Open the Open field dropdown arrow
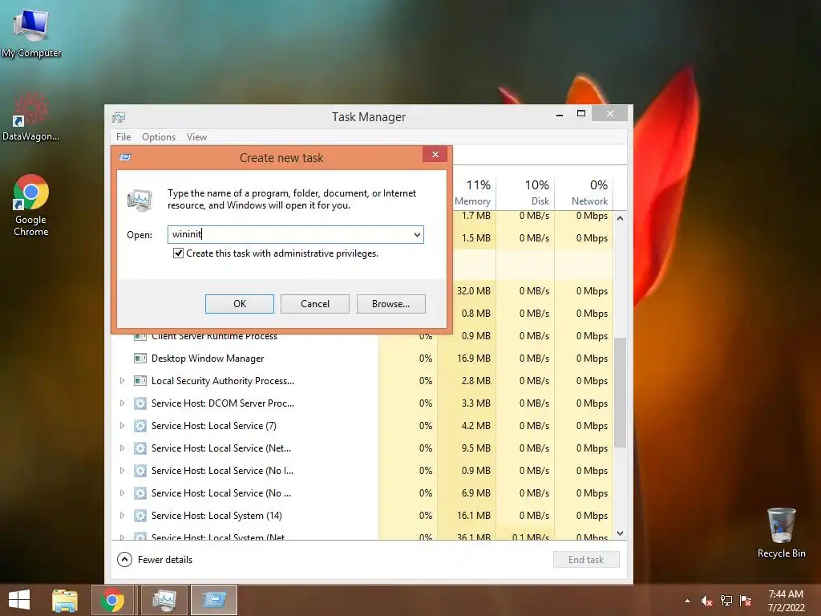Viewport: 821px width, 616px height. pyautogui.click(x=417, y=235)
